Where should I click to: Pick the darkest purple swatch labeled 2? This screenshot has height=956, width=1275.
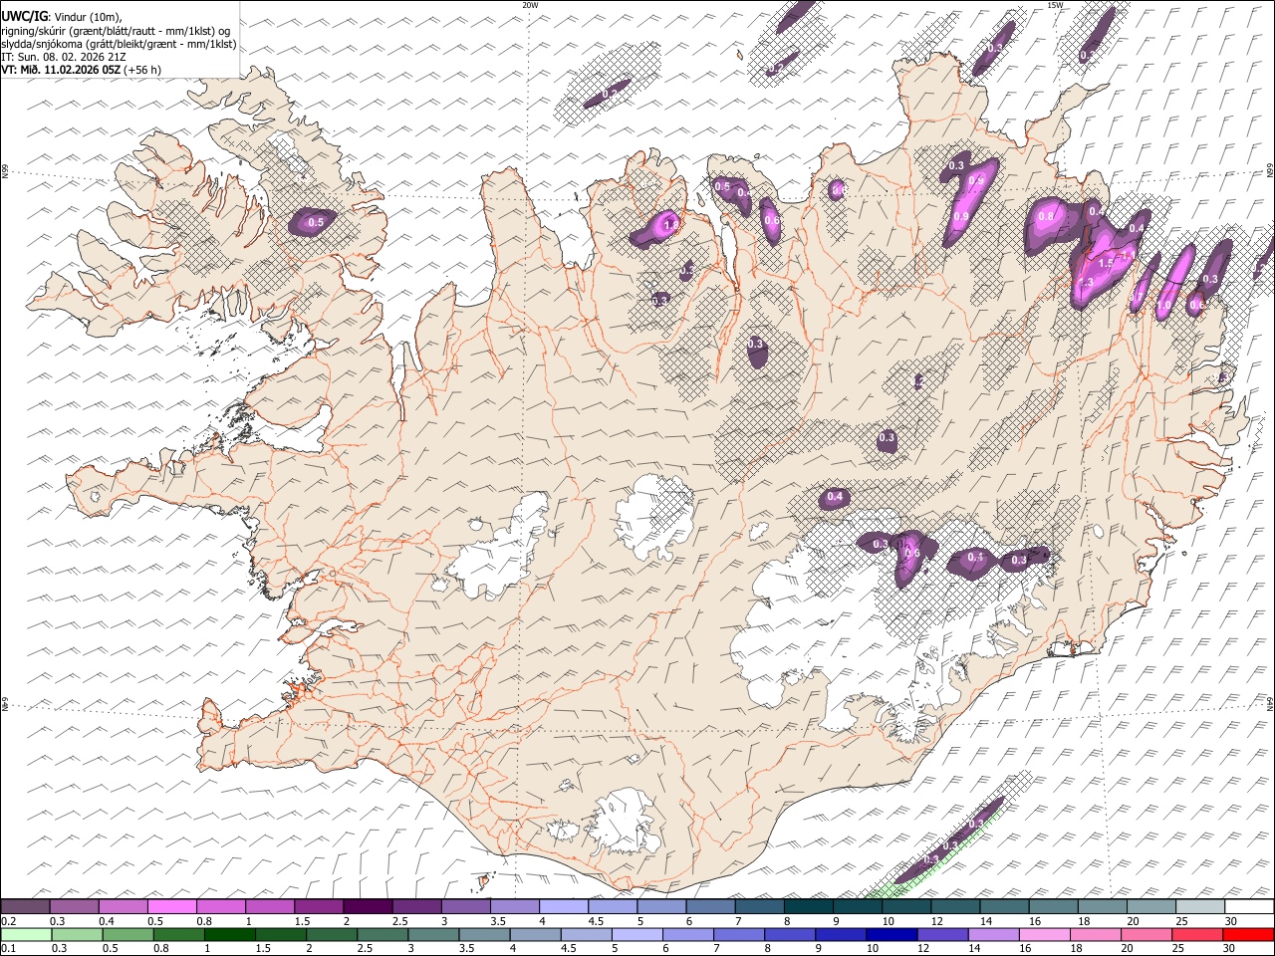[x=368, y=906]
